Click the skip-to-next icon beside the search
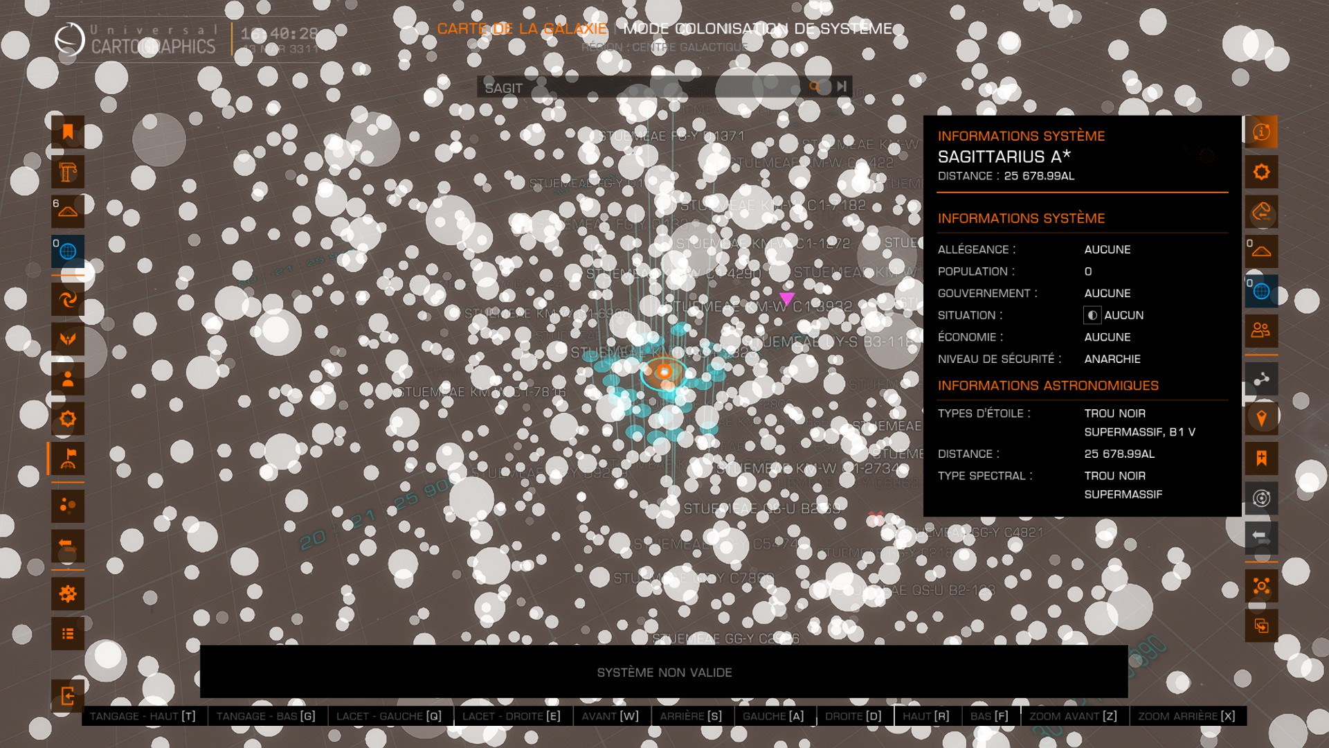This screenshot has width=1329, height=748. tap(841, 87)
